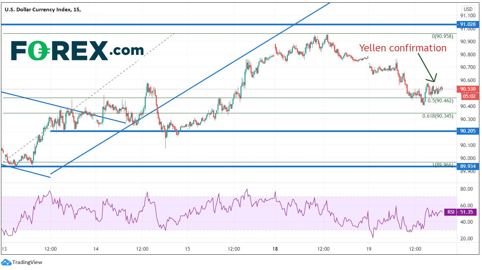
Task: Click the date 15 on time axis
Action: point(187,249)
